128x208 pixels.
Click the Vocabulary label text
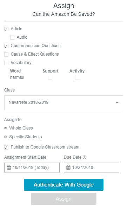coord(21,63)
